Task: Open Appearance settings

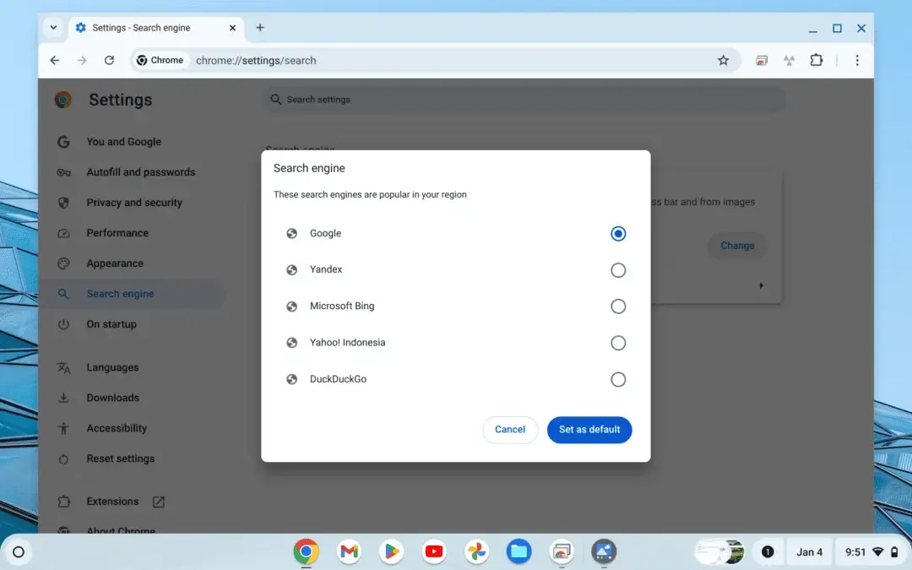Action: click(x=115, y=263)
